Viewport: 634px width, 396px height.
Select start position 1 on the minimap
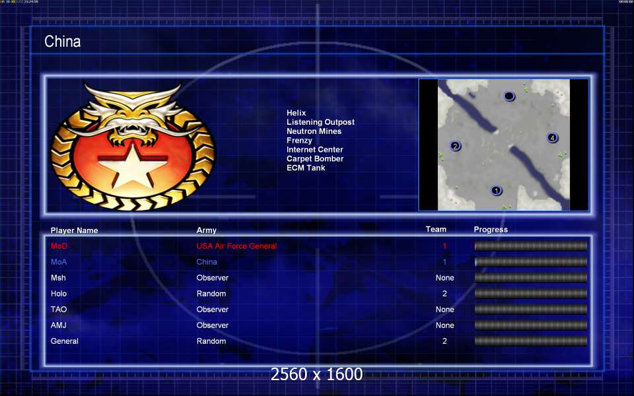tap(496, 190)
